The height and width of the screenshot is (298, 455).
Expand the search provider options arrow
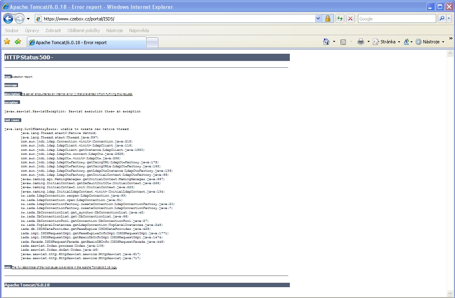pos(449,18)
